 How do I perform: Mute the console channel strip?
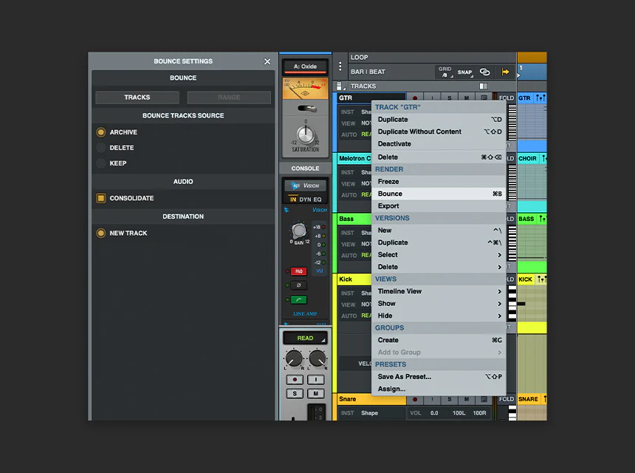[316, 394]
